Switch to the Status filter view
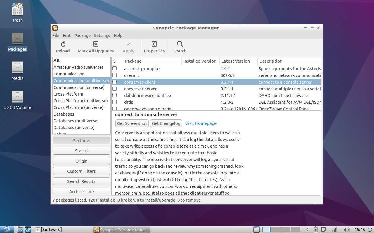The image size is (374, 233). [x=81, y=151]
